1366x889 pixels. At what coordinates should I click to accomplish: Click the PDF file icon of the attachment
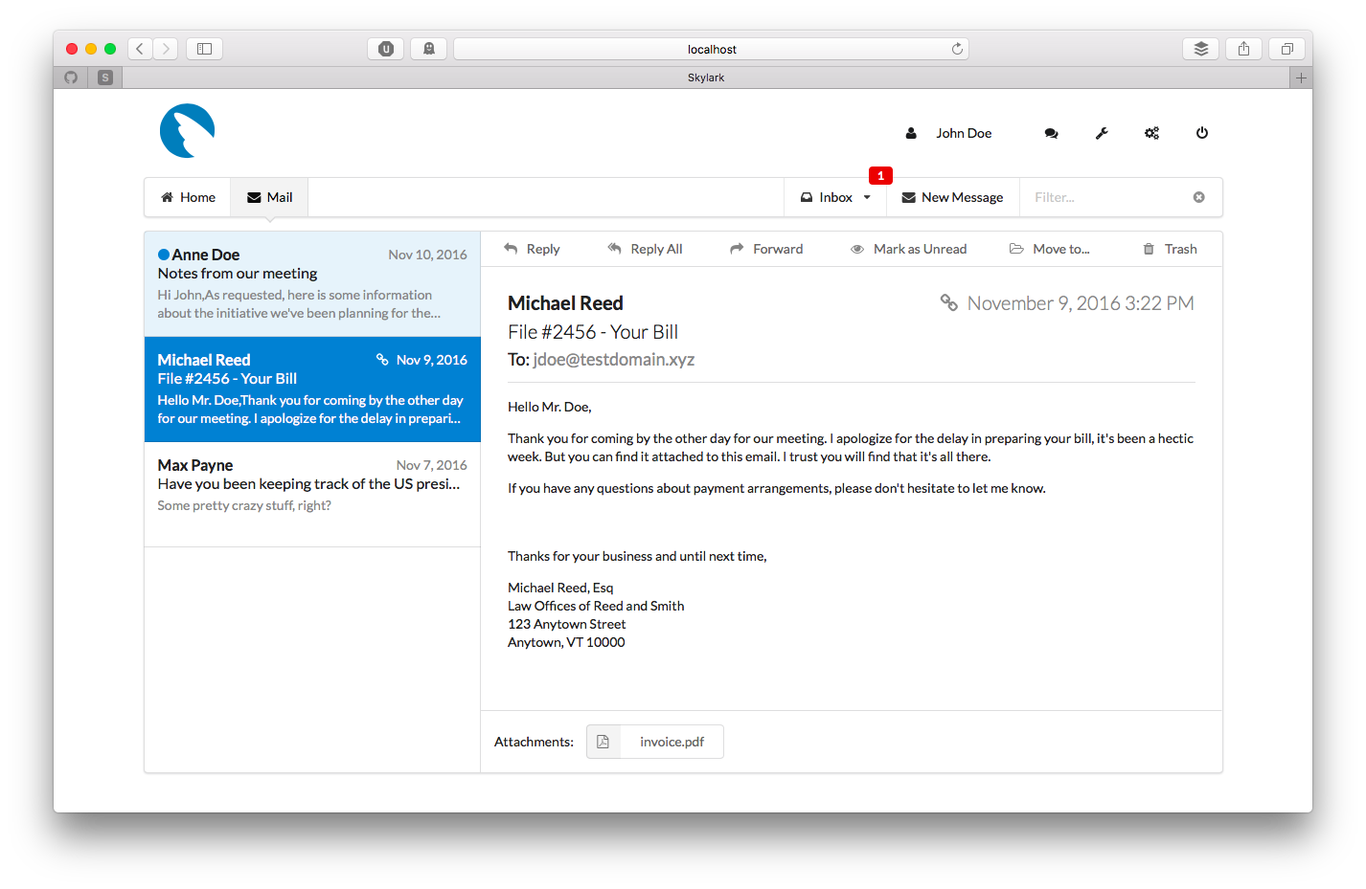pyautogui.click(x=603, y=742)
